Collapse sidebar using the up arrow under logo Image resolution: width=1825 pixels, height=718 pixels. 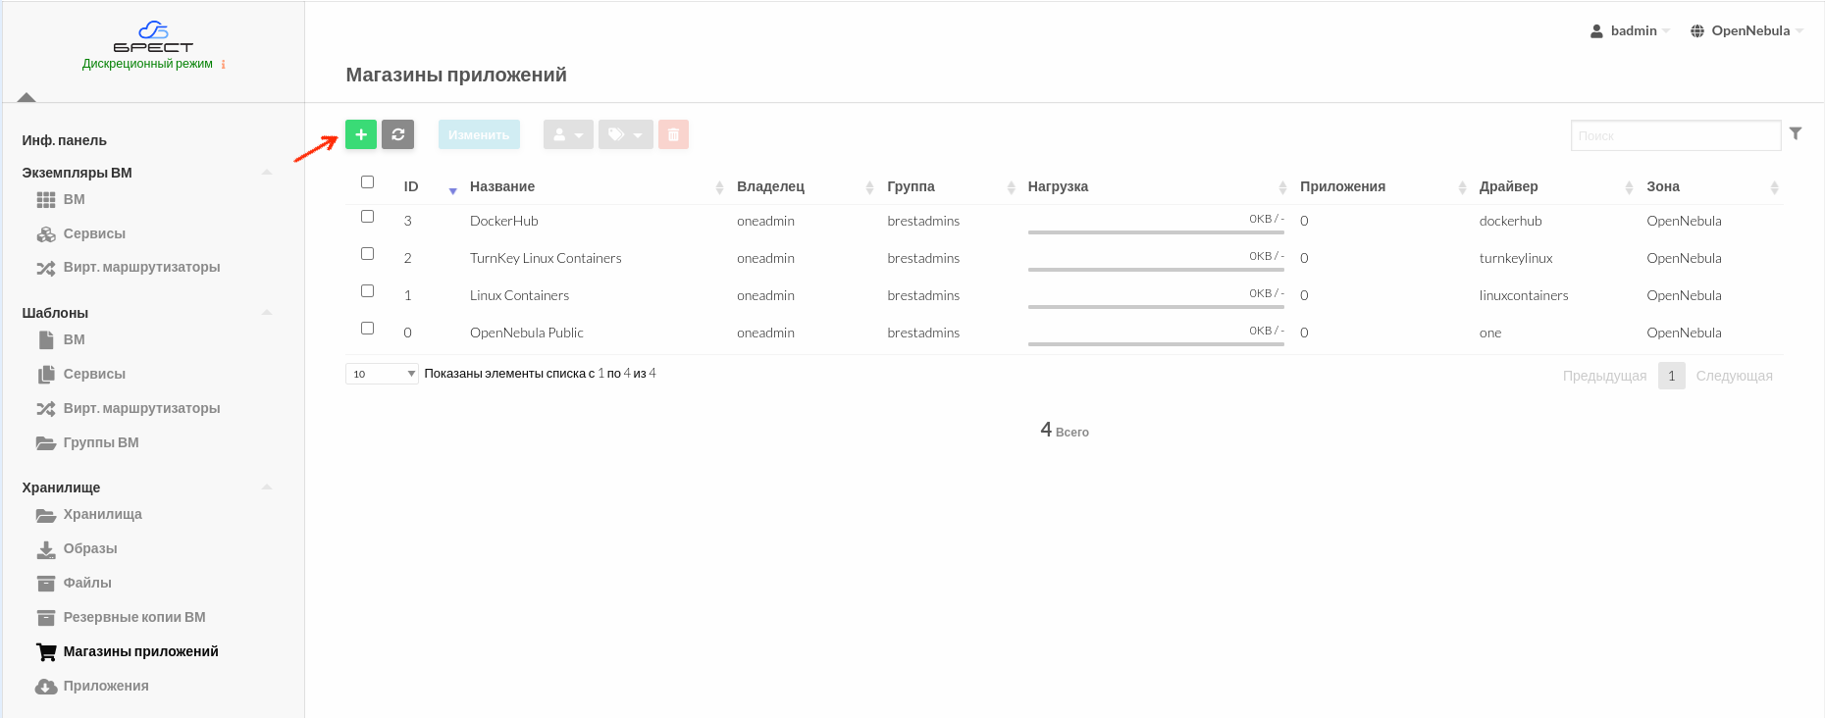(x=26, y=97)
